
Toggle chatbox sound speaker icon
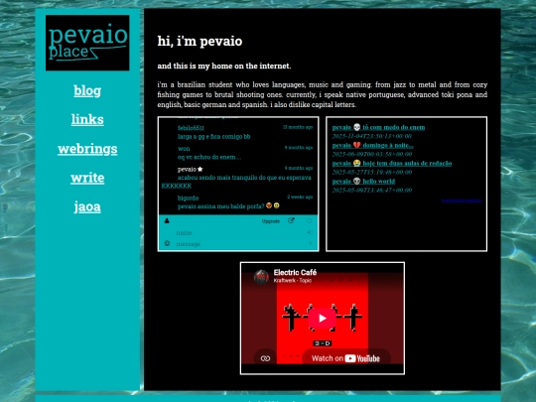[309, 232]
